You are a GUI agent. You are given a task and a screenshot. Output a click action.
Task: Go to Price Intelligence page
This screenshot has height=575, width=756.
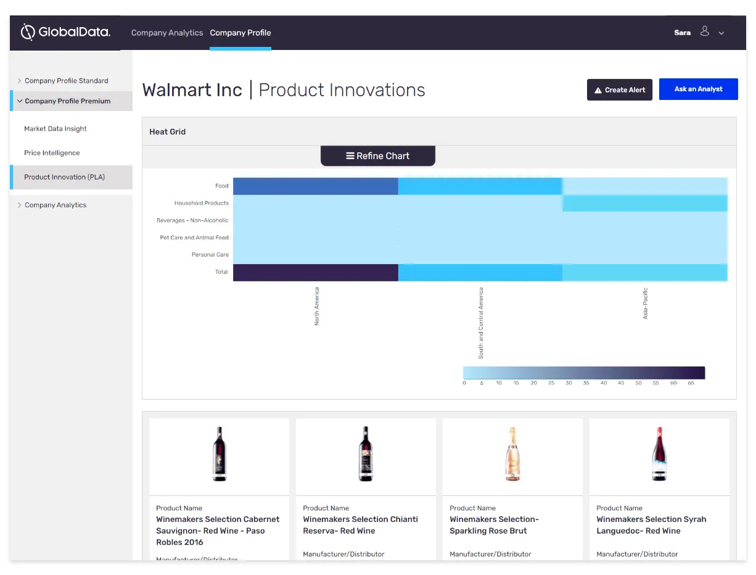[52, 153]
